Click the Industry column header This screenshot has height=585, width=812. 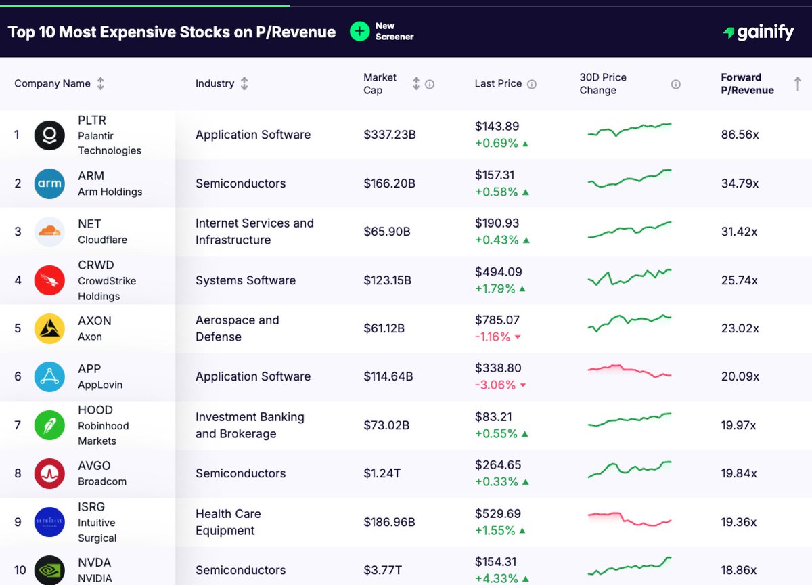(x=215, y=84)
